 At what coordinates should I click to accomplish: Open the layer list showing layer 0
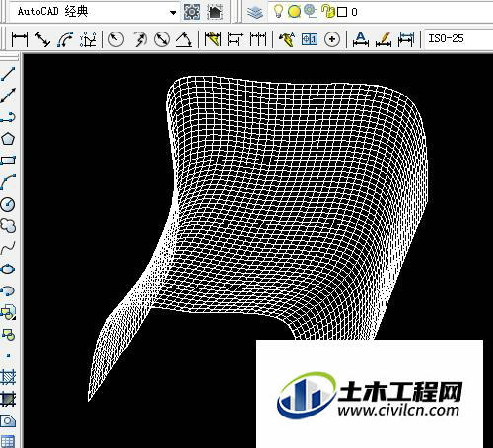[x=382, y=12]
